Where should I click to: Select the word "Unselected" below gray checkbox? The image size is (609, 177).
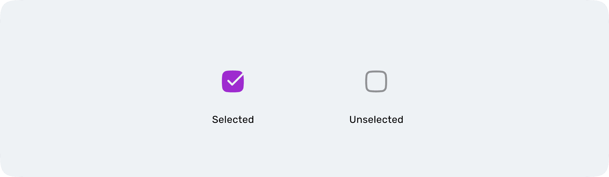pyautogui.click(x=376, y=119)
